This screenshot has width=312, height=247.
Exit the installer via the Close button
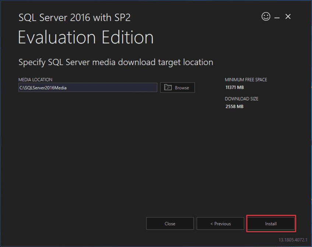pos(170,223)
